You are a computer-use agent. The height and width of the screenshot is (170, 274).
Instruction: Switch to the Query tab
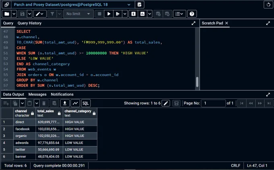pyautogui.click(x=8, y=23)
